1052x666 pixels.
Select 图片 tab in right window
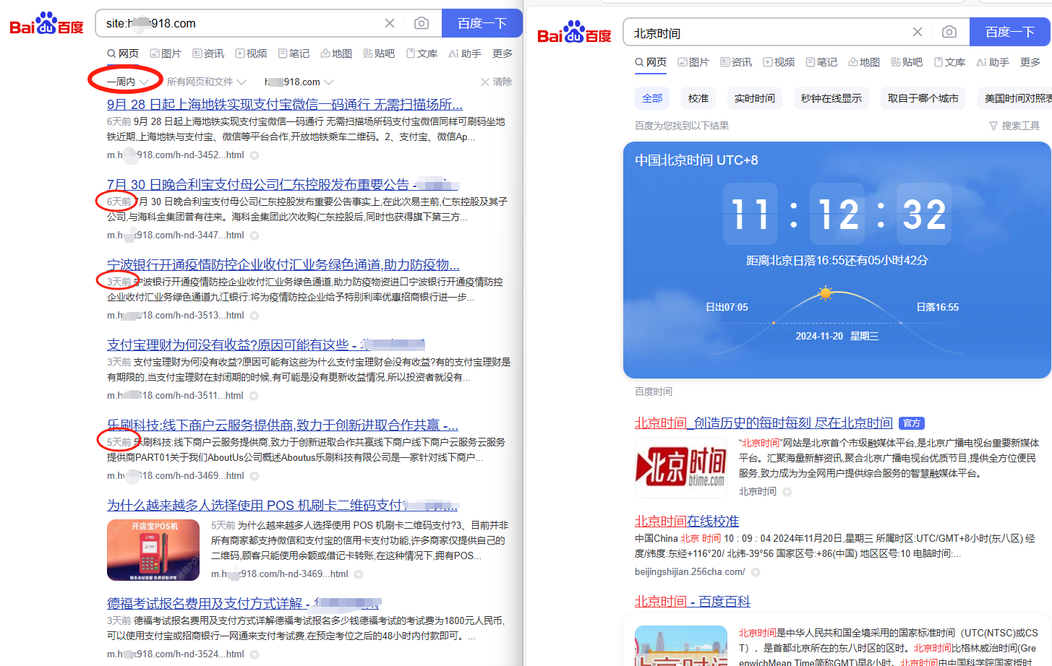tap(693, 62)
